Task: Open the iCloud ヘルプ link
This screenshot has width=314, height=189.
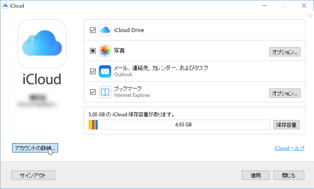Action: pyautogui.click(x=289, y=148)
